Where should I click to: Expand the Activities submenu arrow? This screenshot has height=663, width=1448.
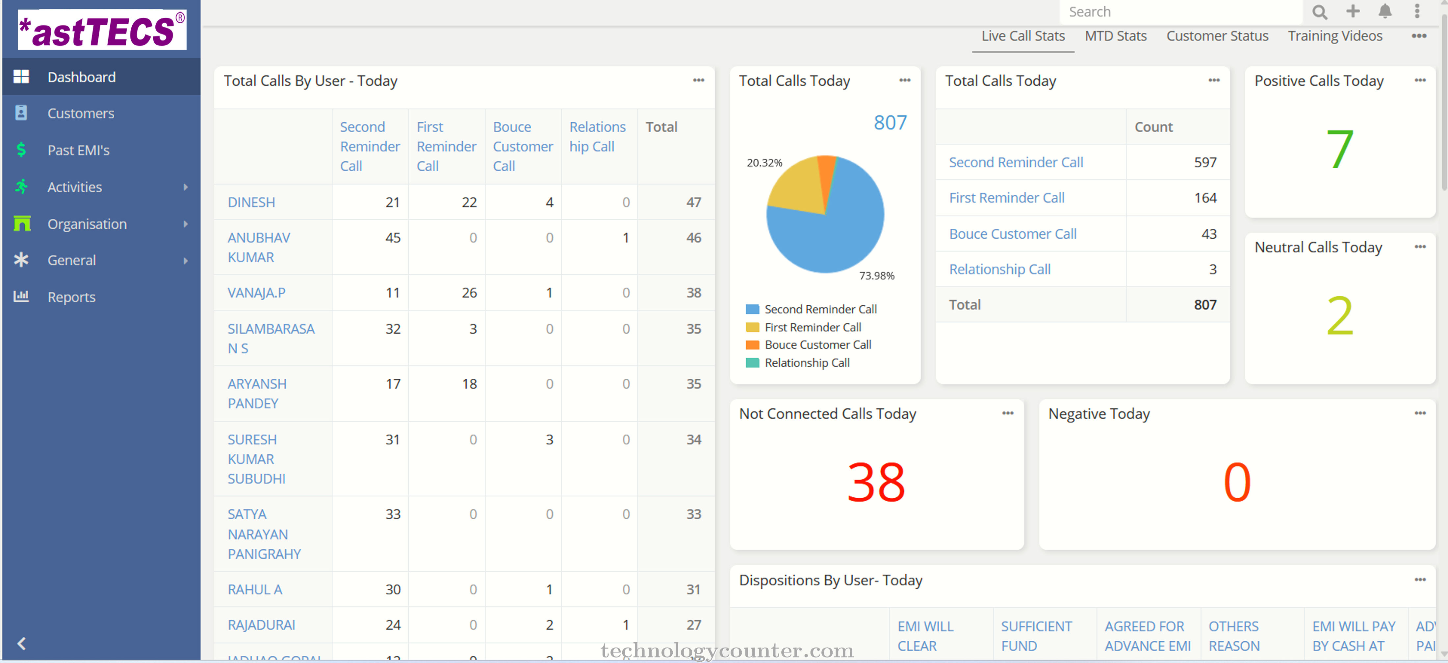tap(186, 187)
